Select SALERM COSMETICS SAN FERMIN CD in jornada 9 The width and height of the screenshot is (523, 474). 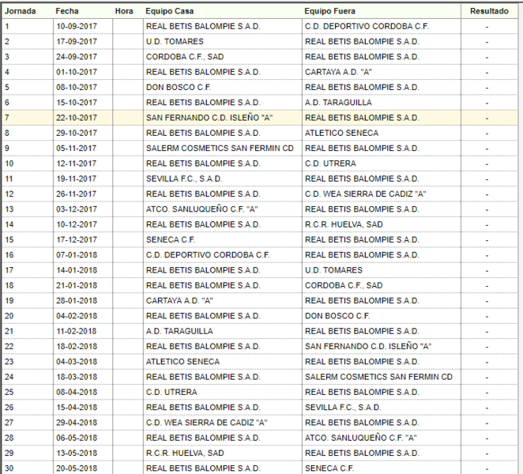220,148
